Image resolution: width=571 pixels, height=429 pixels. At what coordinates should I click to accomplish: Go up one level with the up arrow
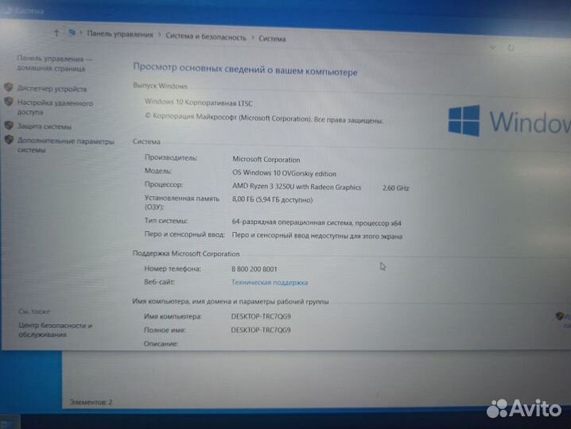click(56, 33)
